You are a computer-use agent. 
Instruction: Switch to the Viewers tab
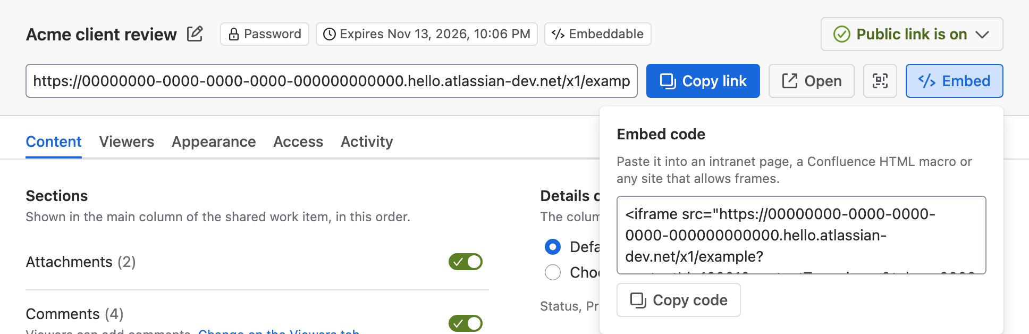point(126,141)
